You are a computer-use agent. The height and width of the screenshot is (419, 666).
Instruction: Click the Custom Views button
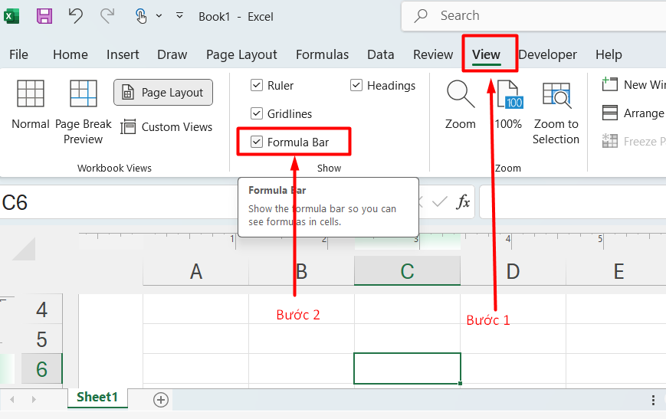(x=166, y=127)
